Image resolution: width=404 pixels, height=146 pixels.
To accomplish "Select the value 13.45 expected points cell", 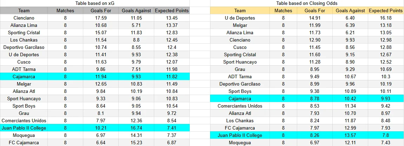I will click(172, 18).
